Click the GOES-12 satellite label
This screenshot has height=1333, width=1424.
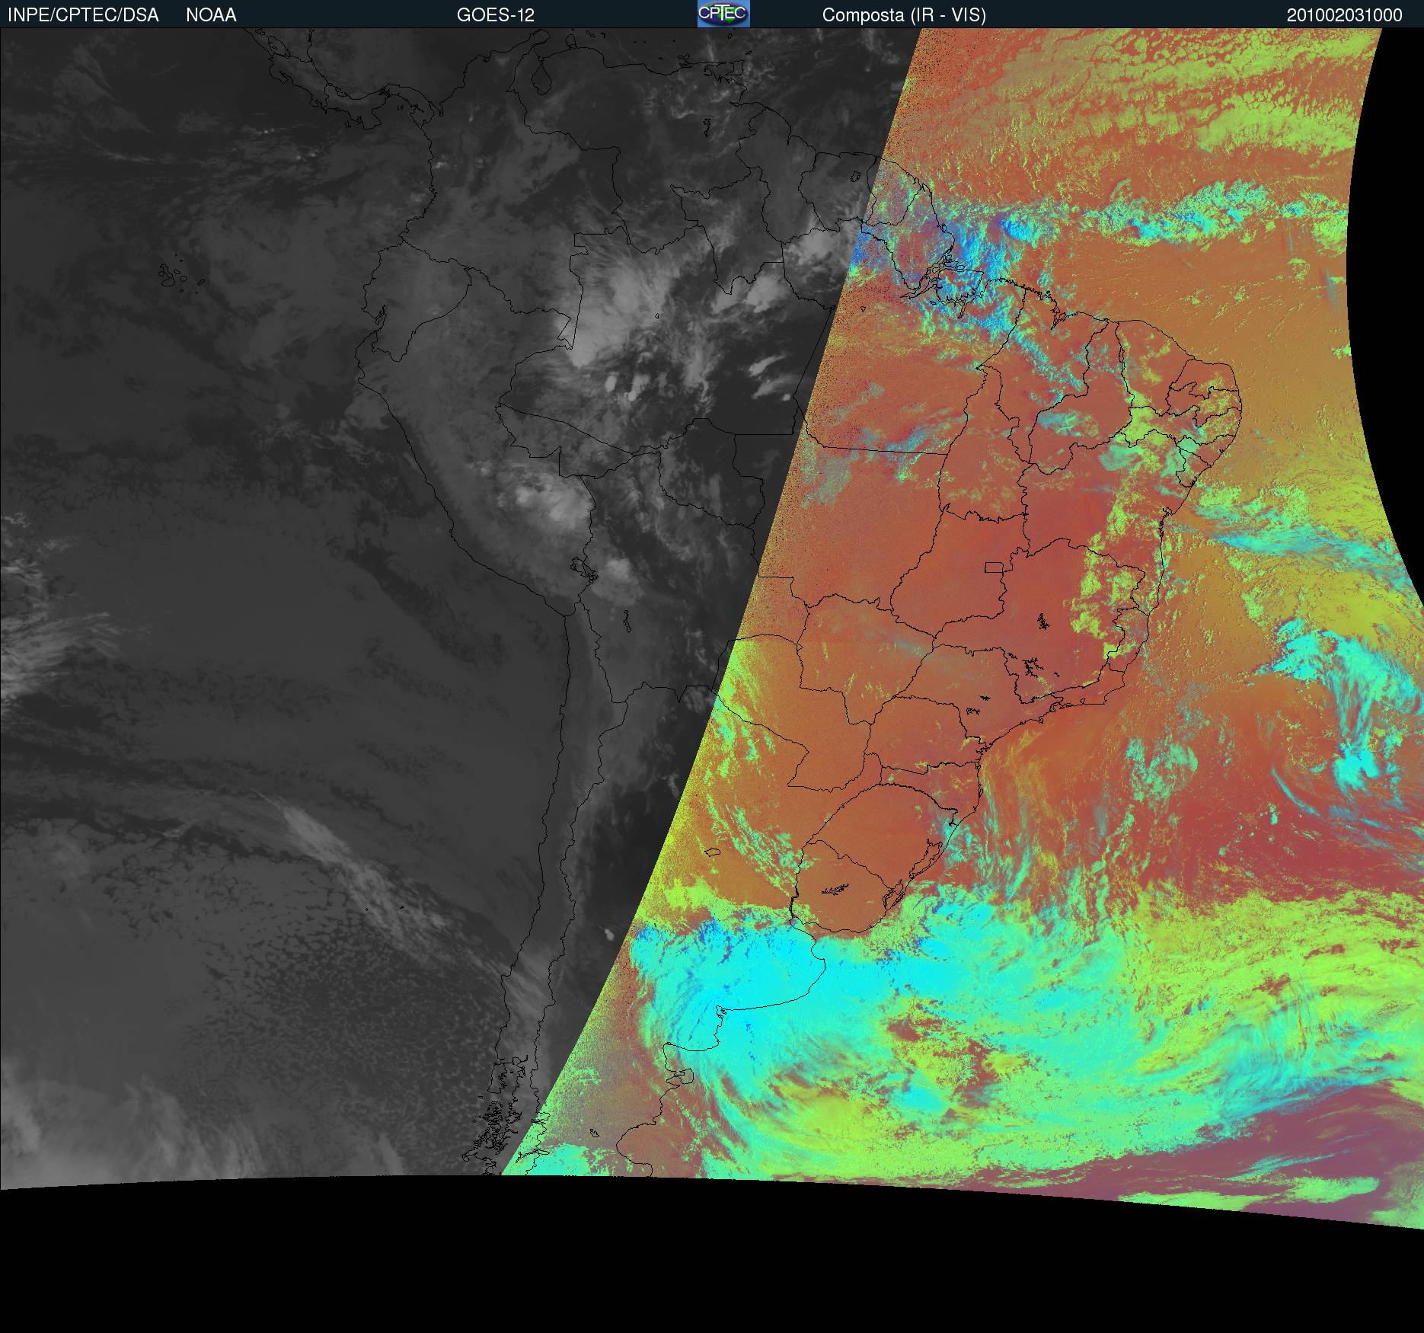pyautogui.click(x=496, y=15)
